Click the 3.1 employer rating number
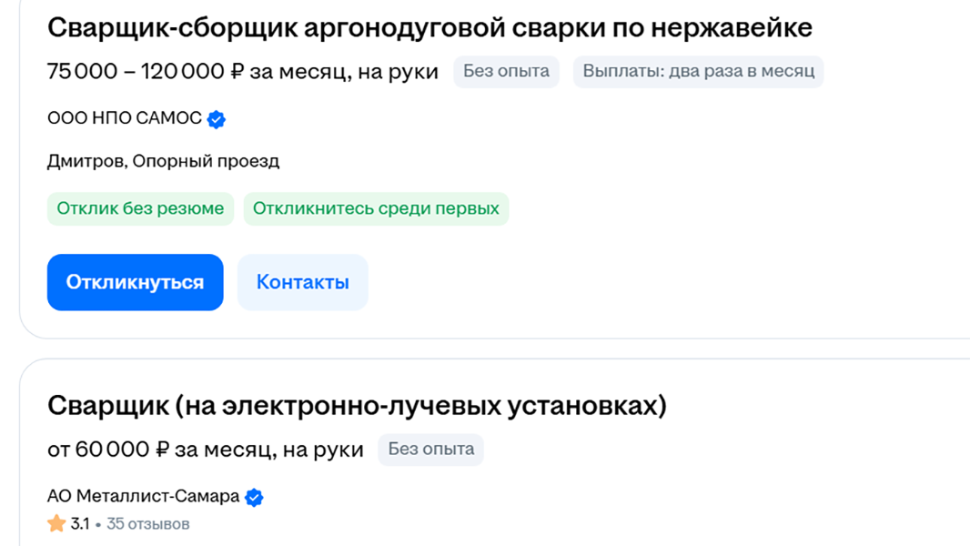The width and height of the screenshot is (970, 546). point(80,524)
